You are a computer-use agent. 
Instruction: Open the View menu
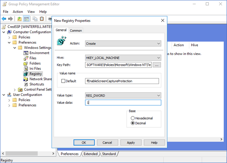pyautogui.click(x=31, y=12)
